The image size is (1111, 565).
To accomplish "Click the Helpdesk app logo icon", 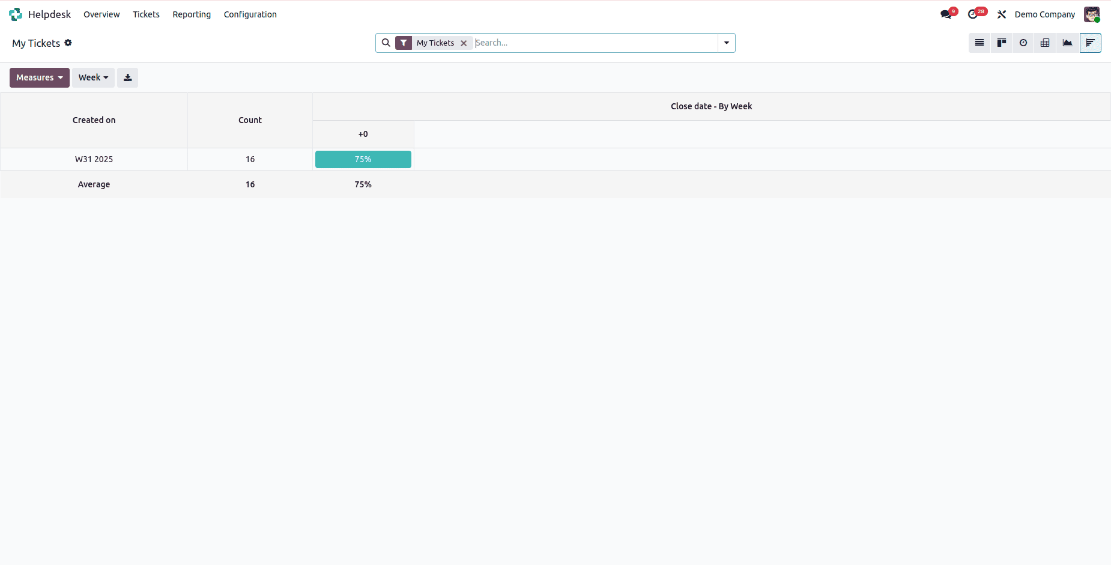I will click(16, 14).
